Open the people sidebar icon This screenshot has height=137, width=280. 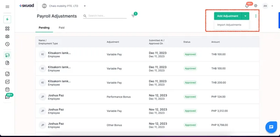(x=7, y=37)
